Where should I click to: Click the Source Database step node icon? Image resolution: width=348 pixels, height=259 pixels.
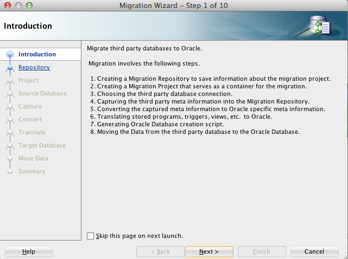click(10, 94)
